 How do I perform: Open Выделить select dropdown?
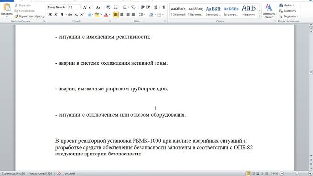click(x=289, y=16)
